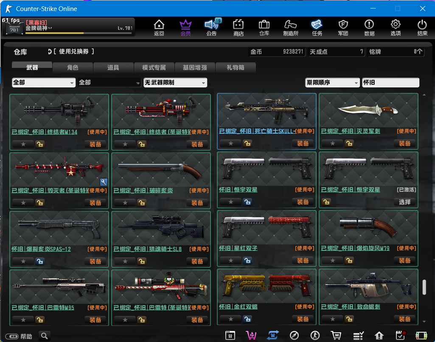Open the first 全部 category dropdown
Image resolution: width=435 pixels, height=342 pixels.
coord(44,82)
